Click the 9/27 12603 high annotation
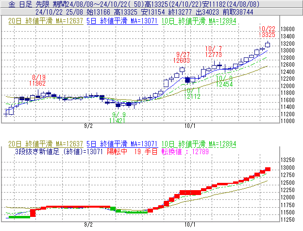The width and height of the screenshot is (303, 231). (182, 57)
